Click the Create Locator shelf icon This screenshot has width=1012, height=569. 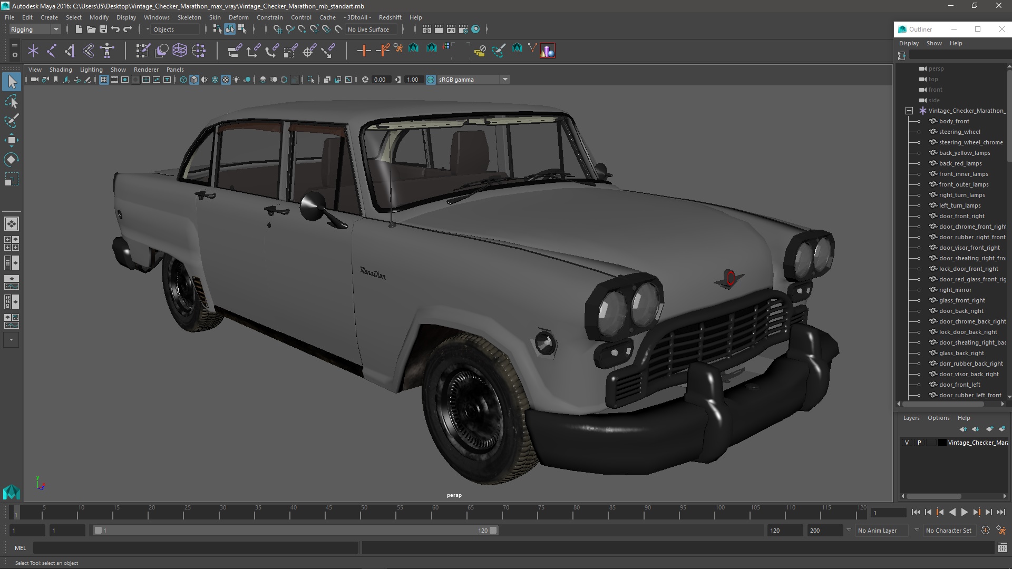[33, 51]
